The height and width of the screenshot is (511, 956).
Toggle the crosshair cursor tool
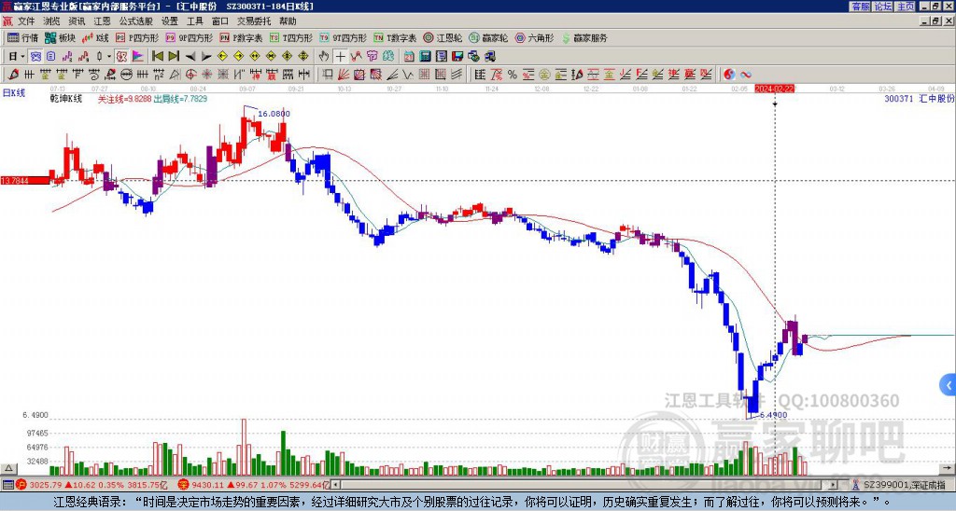(340, 57)
